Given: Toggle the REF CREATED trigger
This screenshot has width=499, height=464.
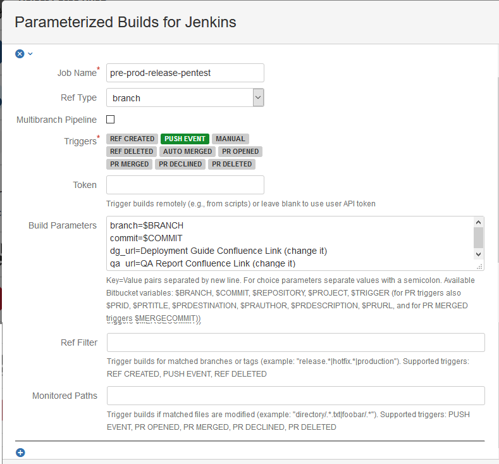Looking at the screenshot, I should tap(132, 139).
